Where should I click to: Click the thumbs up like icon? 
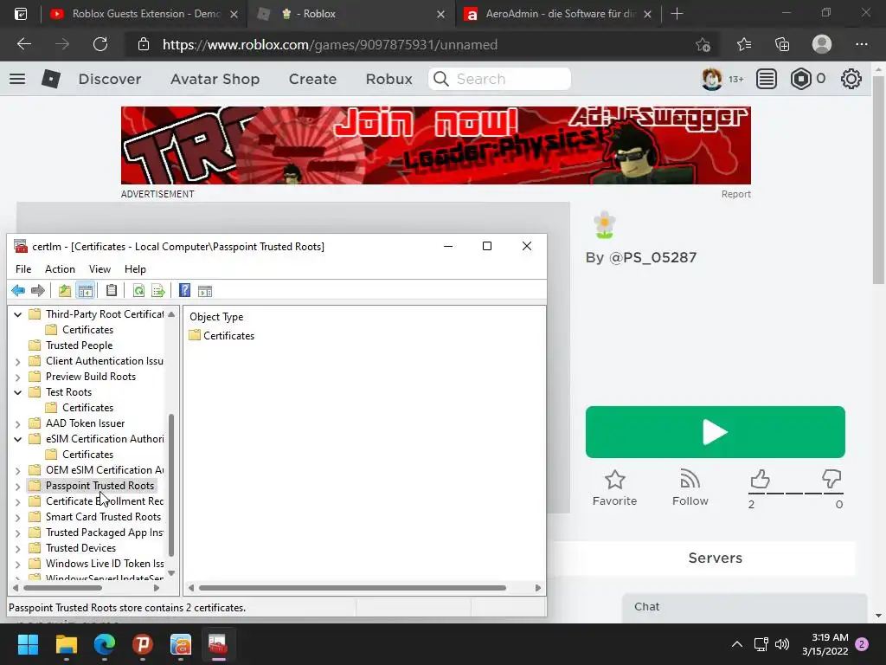pyautogui.click(x=760, y=478)
